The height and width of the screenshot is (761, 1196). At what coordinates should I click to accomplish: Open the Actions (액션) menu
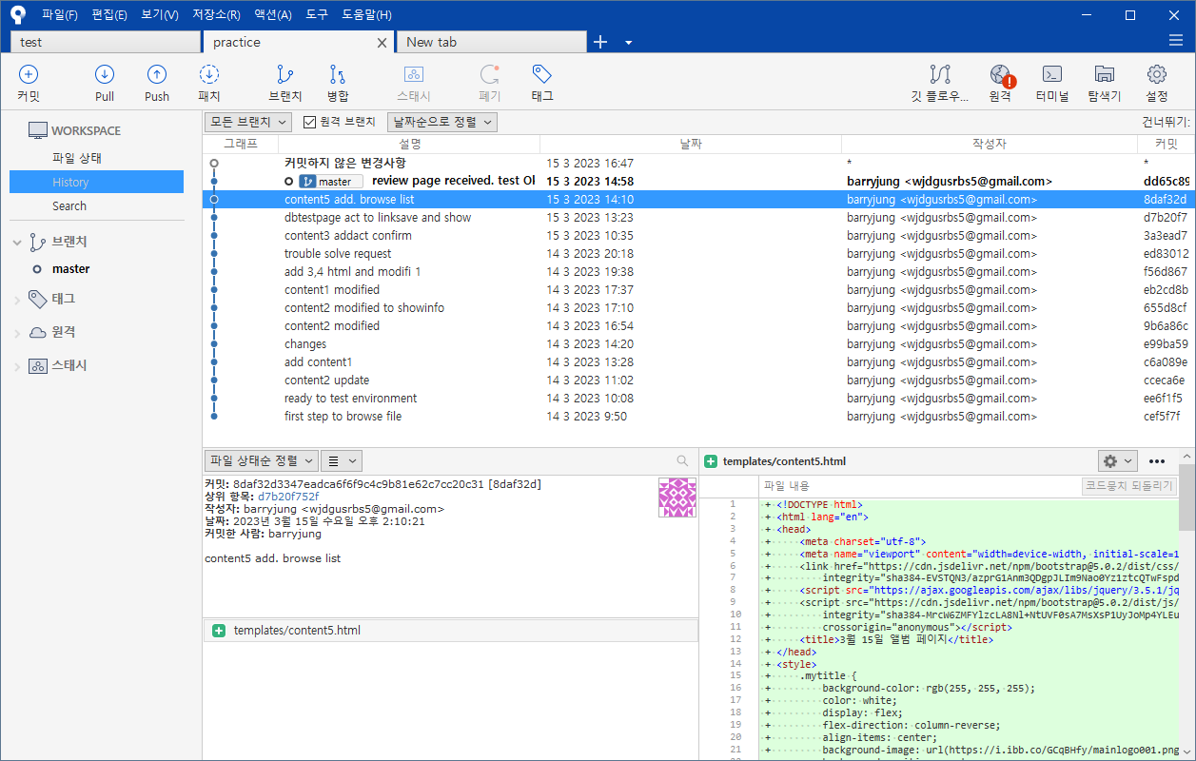click(273, 15)
